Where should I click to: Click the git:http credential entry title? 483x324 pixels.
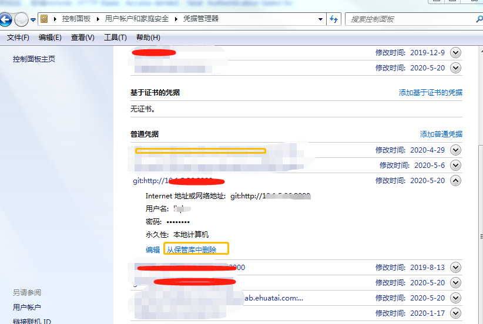179,181
